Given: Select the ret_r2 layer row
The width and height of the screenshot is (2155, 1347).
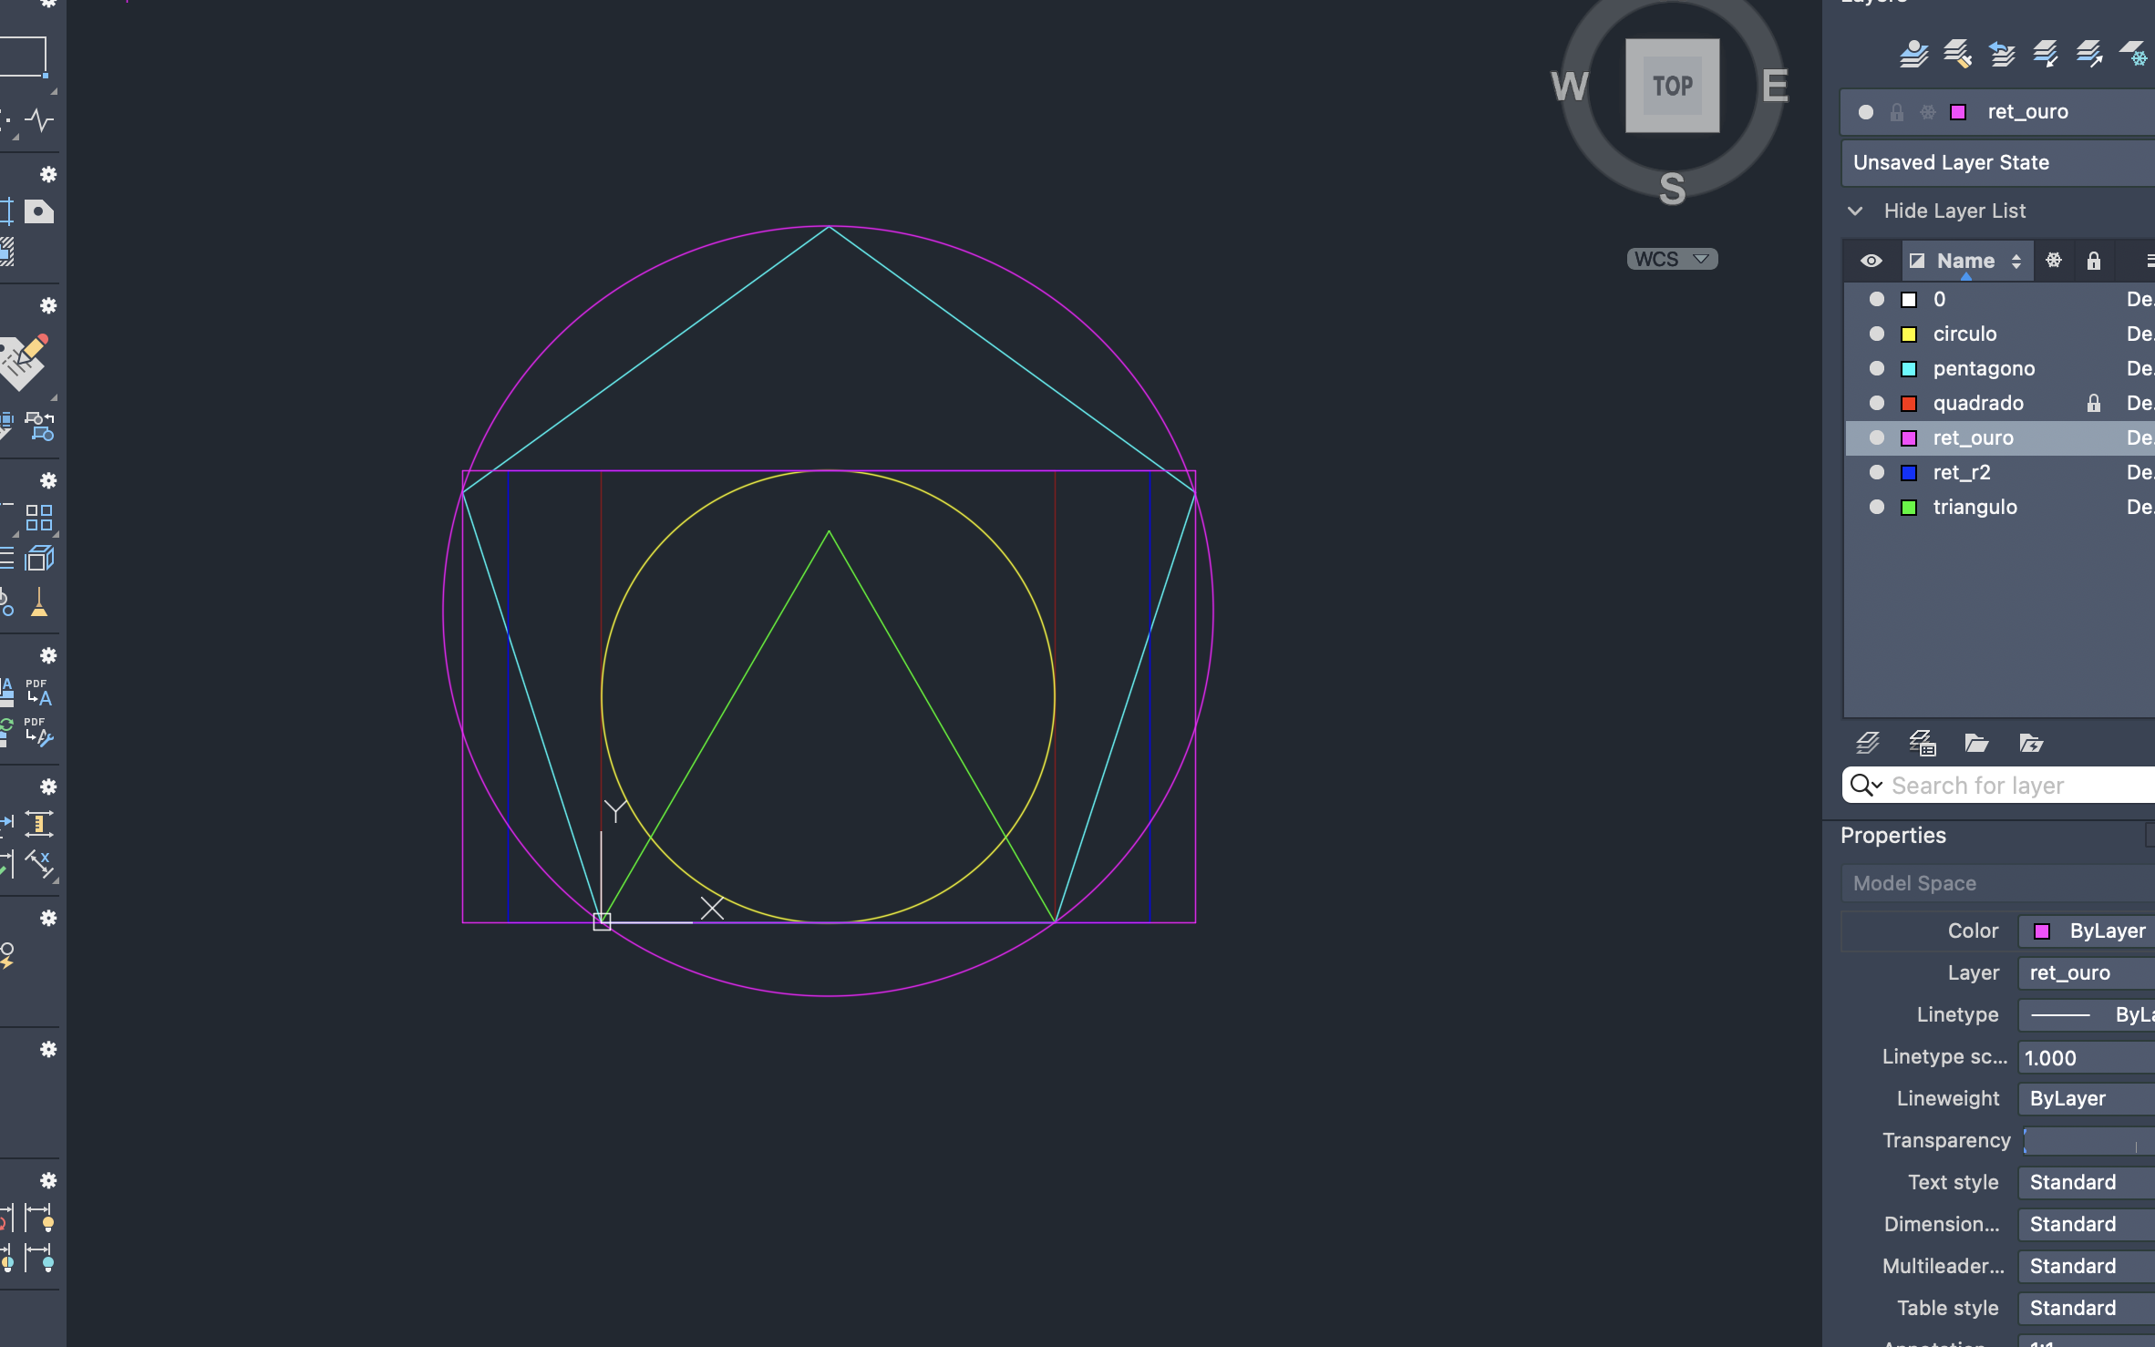Looking at the screenshot, I should coord(1962,472).
